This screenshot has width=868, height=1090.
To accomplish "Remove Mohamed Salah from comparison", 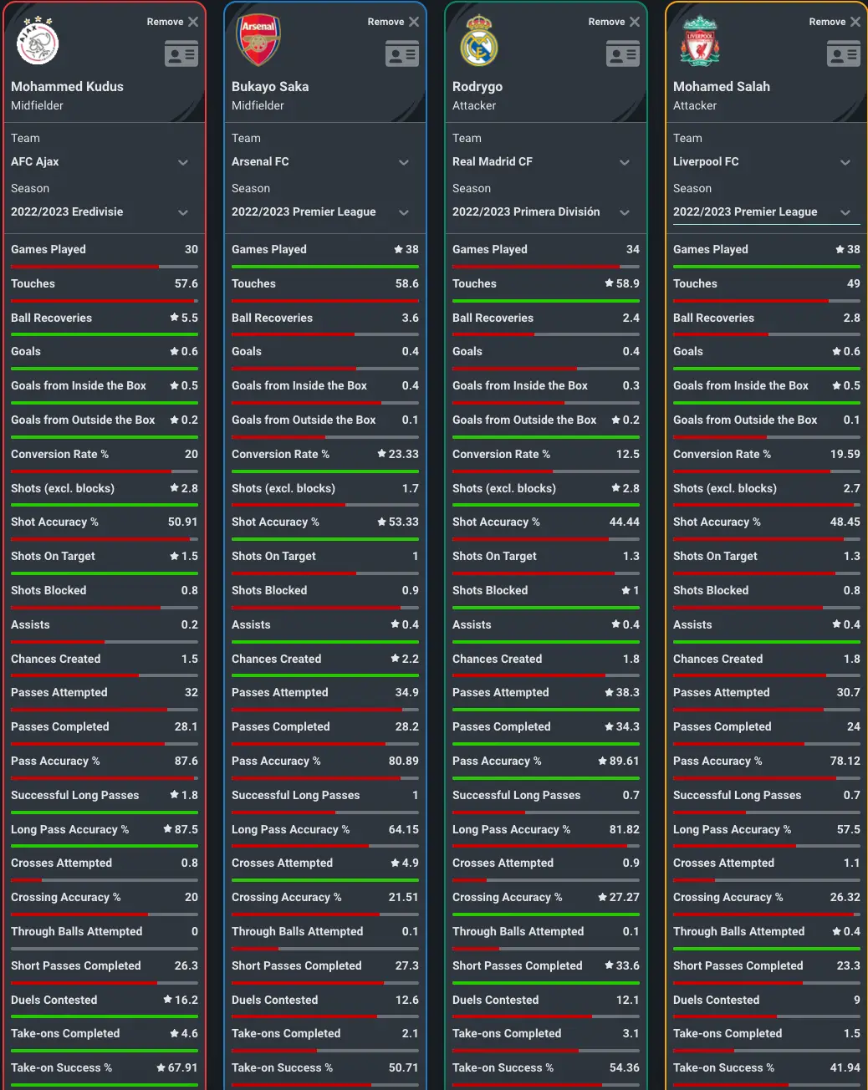I will click(x=835, y=22).
